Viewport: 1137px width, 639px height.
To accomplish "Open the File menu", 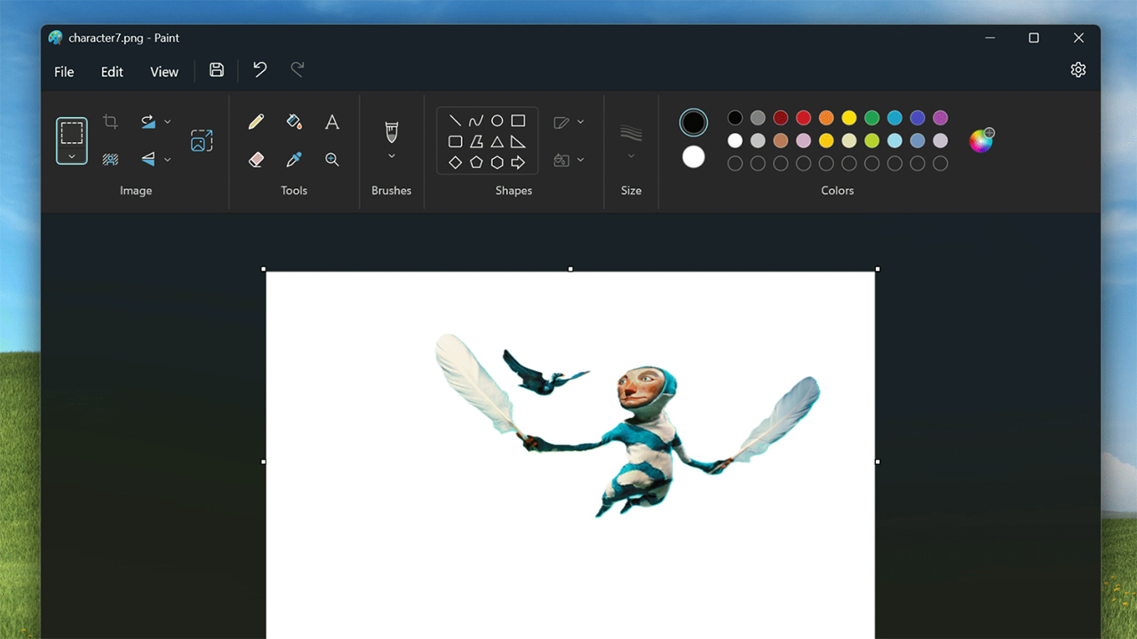I will (64, 72).
